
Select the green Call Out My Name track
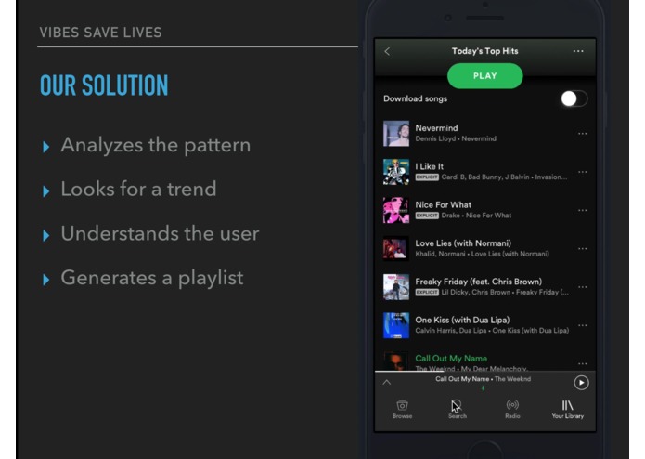coord(451,358)
